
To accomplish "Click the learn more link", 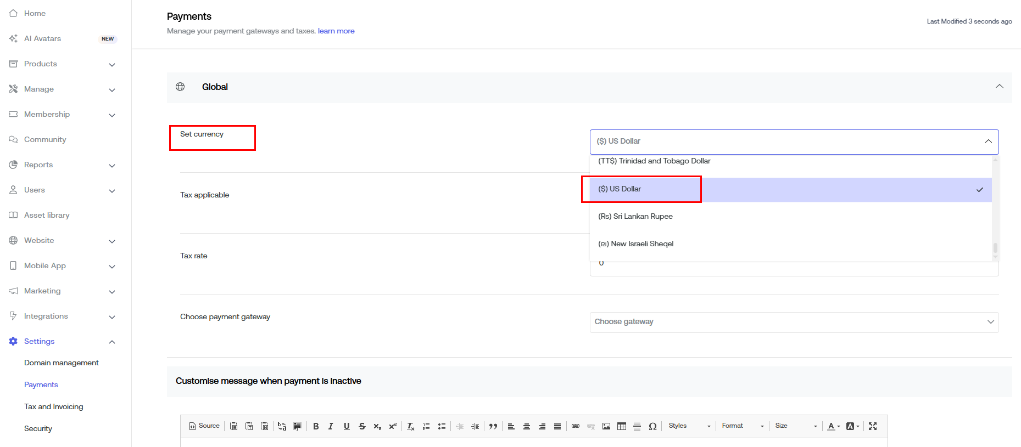I will pyautogui.click(x=336, y=31).
